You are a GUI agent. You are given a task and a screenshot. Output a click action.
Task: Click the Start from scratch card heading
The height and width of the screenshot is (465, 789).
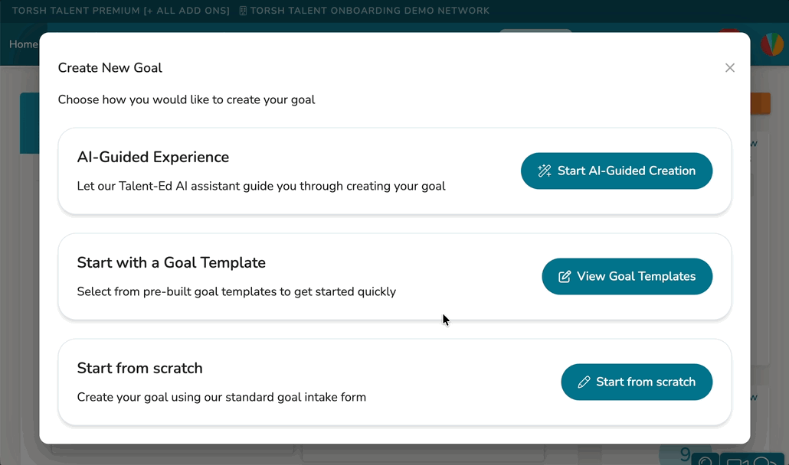pos(140,369)
